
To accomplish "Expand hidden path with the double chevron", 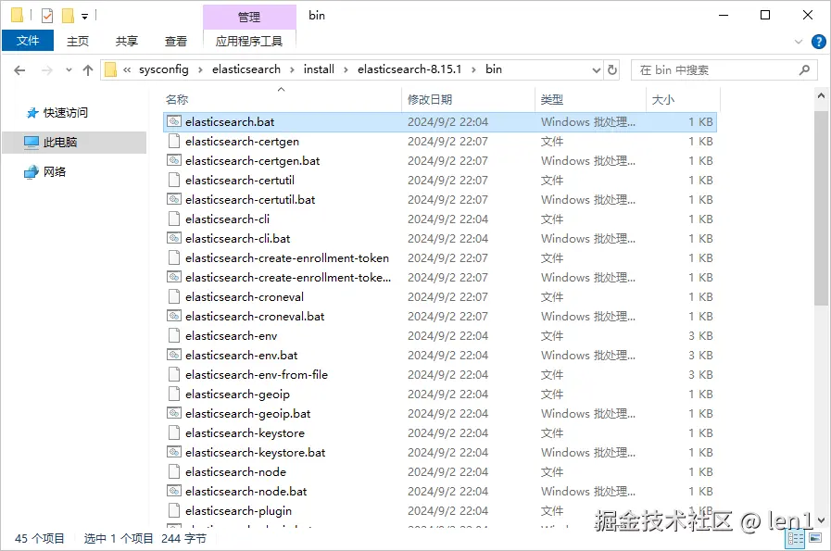I will [x=127, y=69].
